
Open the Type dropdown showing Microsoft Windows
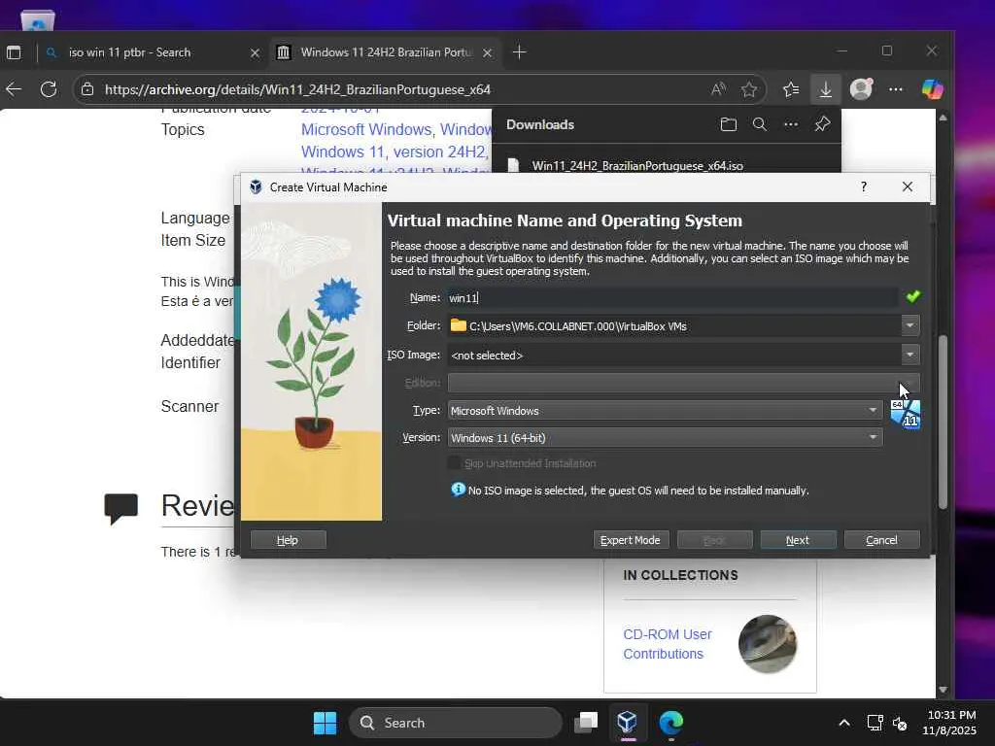(x=665, y=411)
